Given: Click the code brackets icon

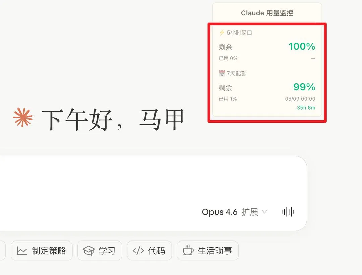Looking at the screenshot, I should 138,251.
